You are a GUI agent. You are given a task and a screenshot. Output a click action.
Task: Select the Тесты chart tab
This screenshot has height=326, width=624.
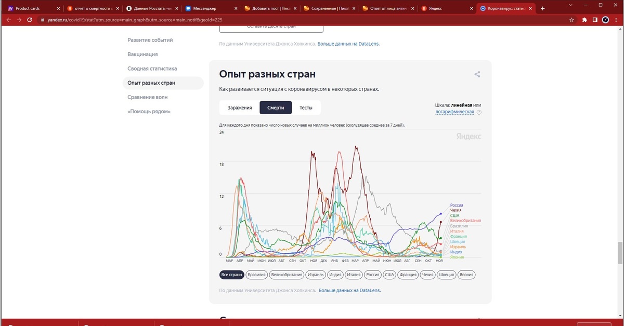[306, 107]
